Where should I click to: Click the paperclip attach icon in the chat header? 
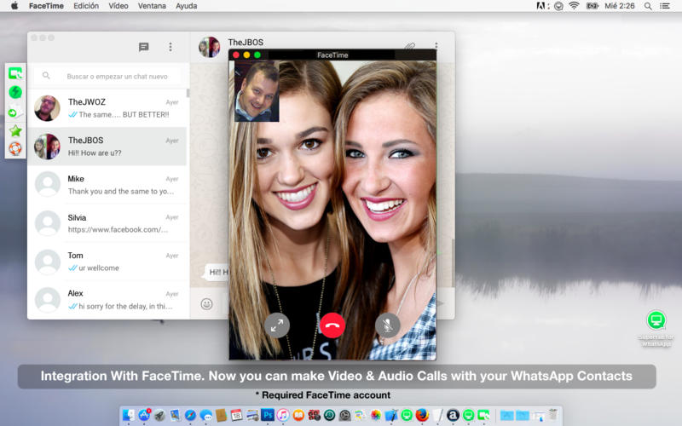(x=410, y=45)
